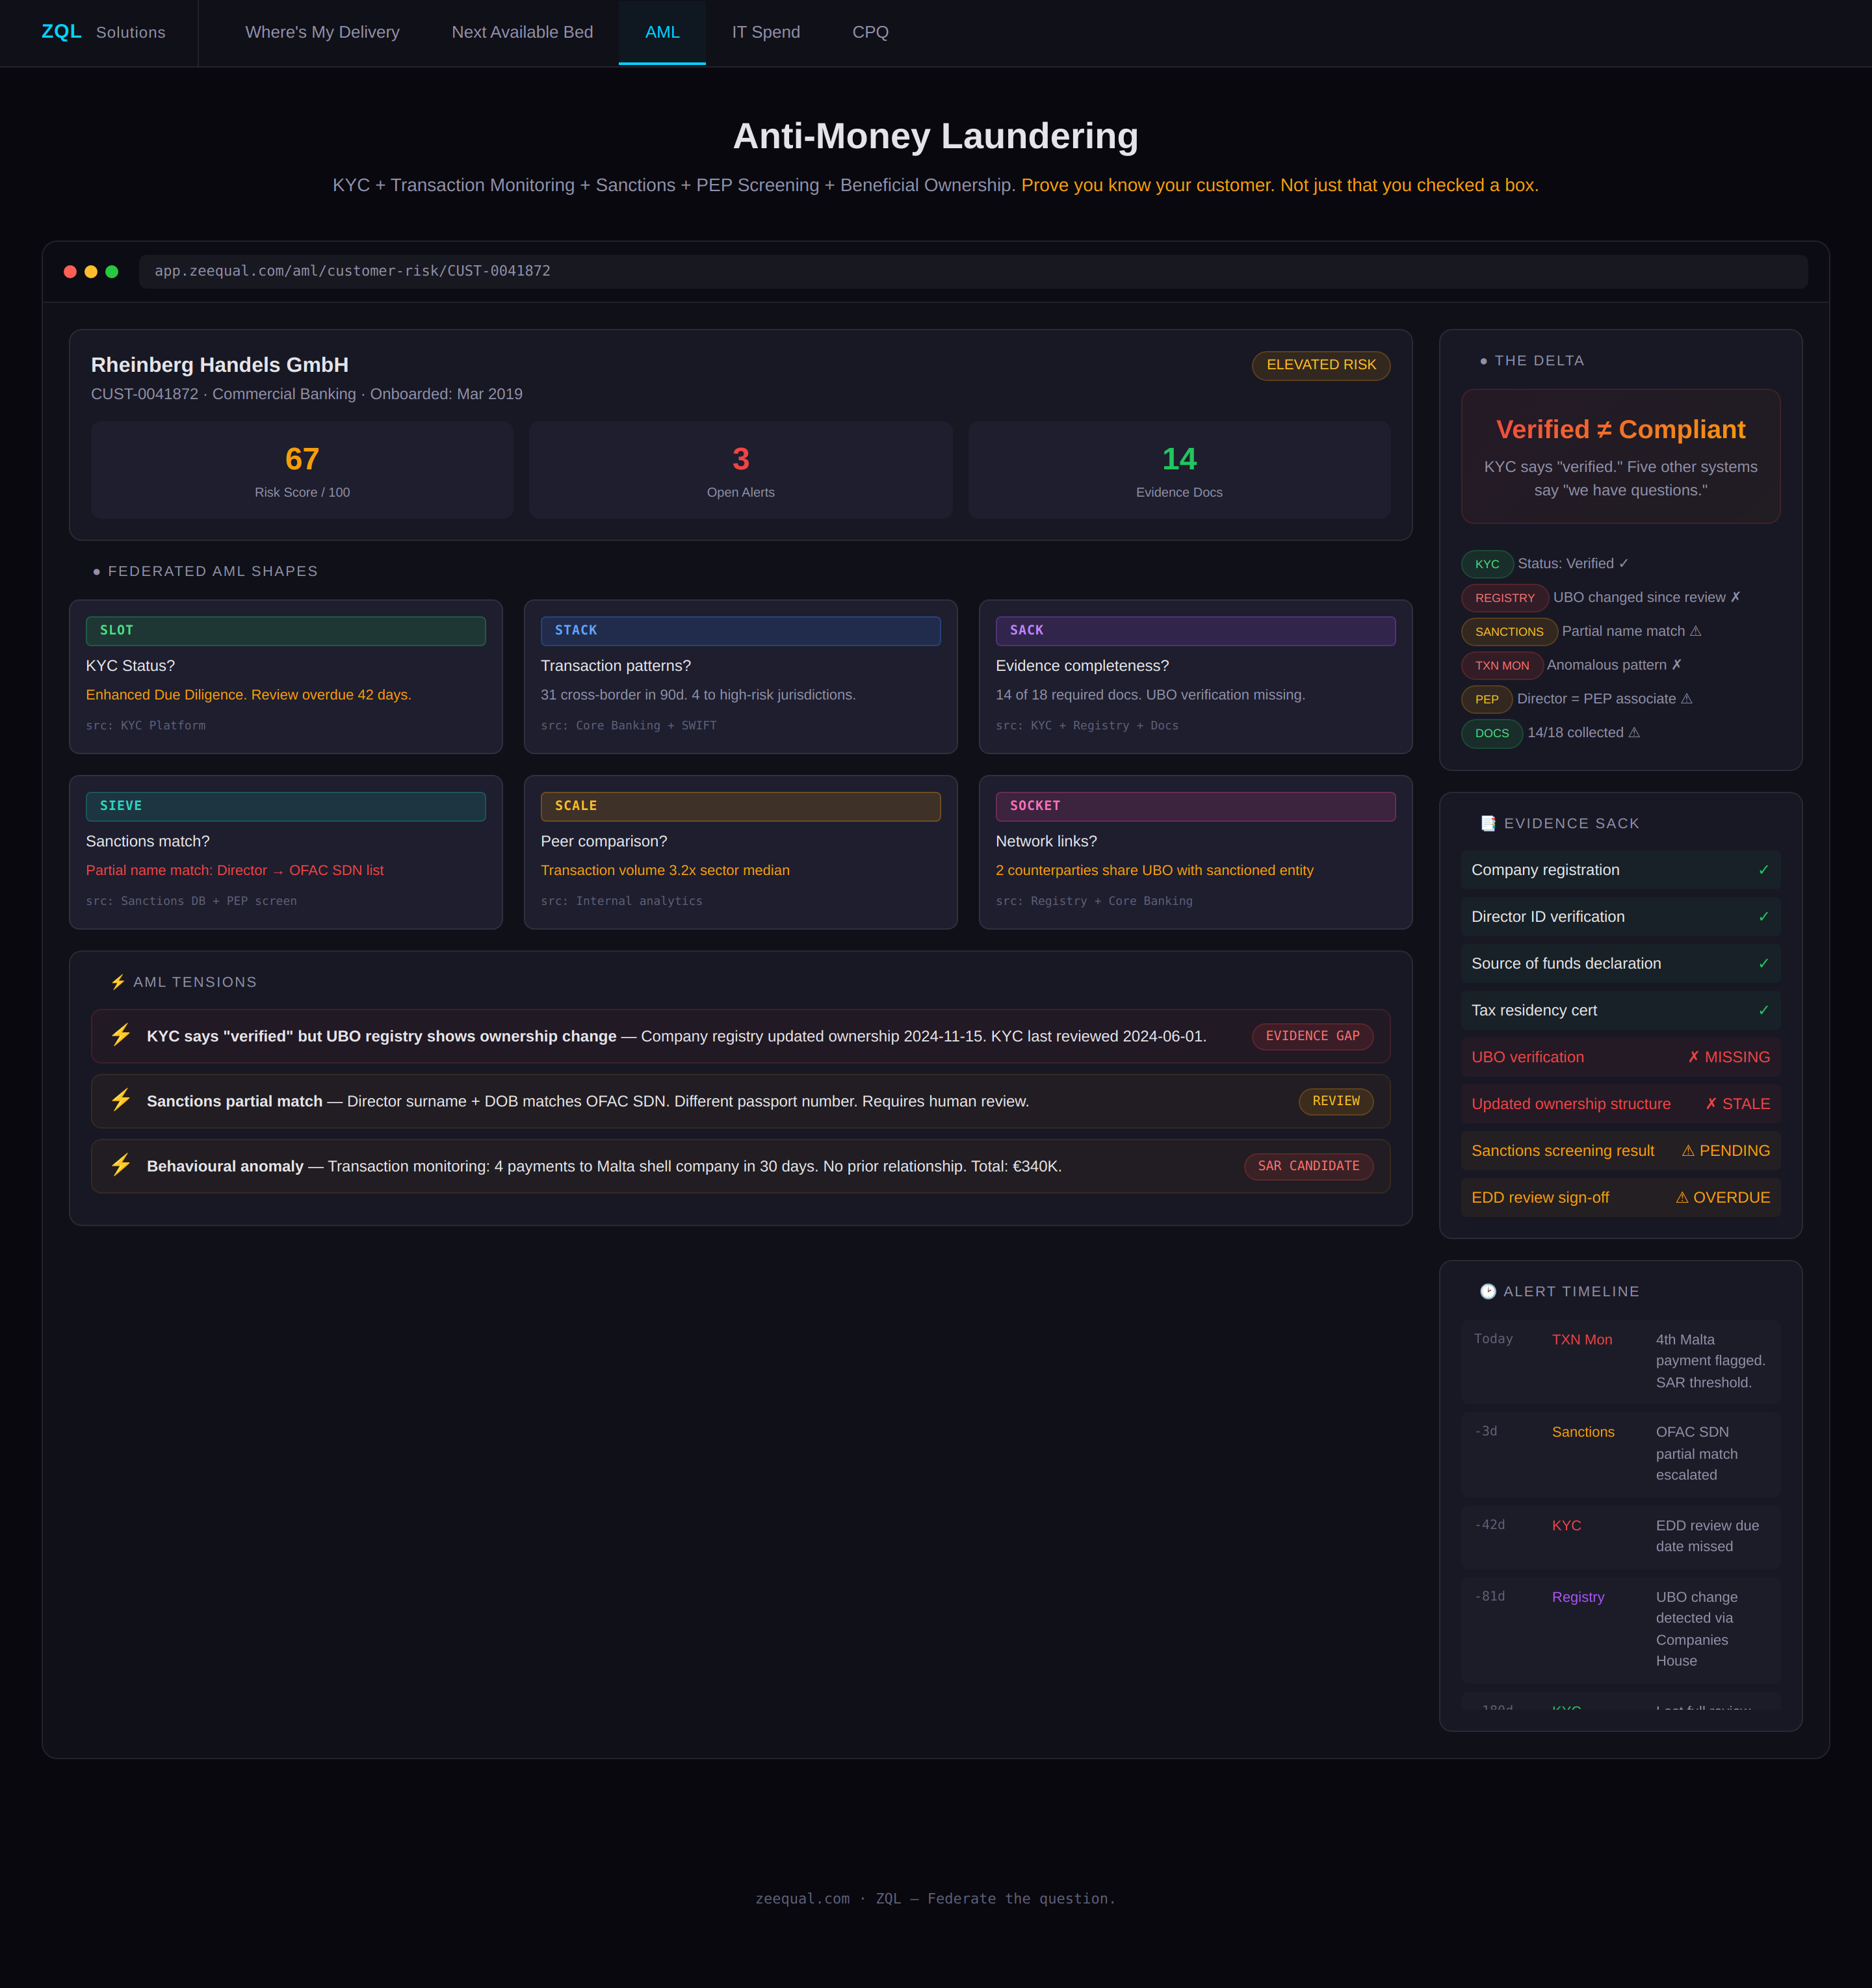Click the document icon in Evidence Sack header

[1488, 823]
